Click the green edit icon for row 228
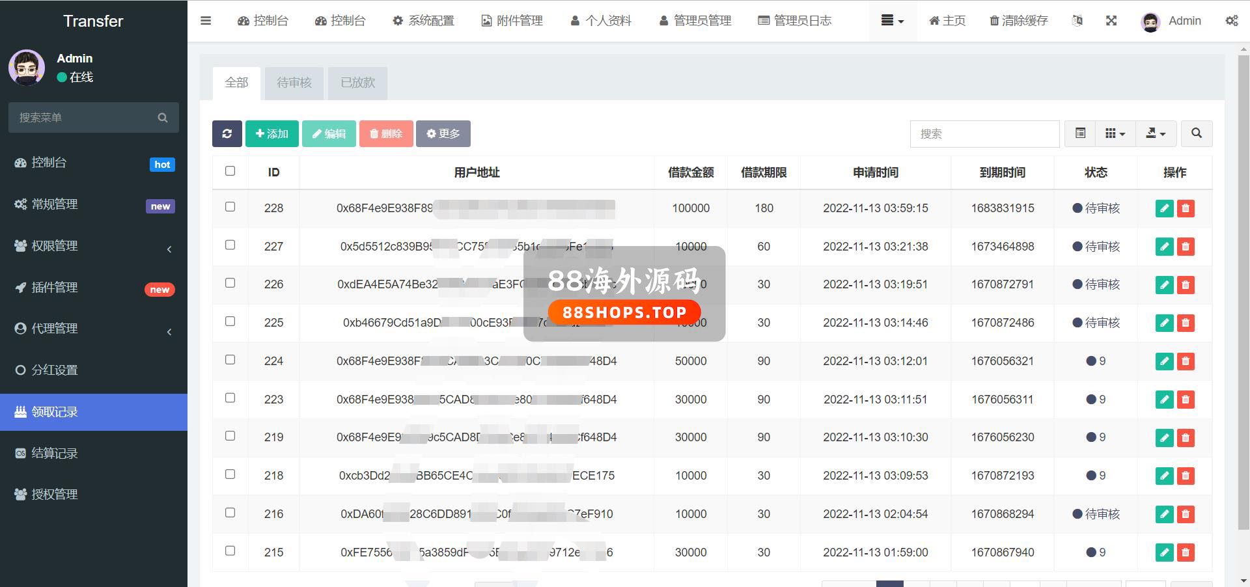 1164,208
